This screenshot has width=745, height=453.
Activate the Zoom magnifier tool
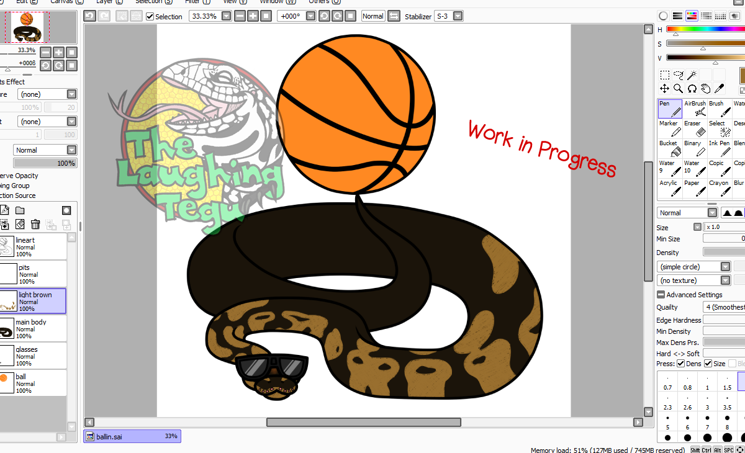point(678,89)
